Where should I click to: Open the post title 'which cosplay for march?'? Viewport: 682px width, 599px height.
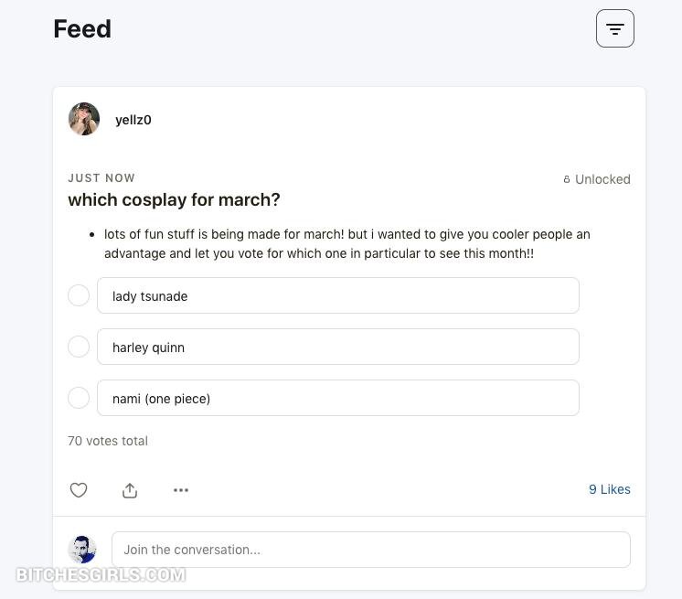pos(174,199)
